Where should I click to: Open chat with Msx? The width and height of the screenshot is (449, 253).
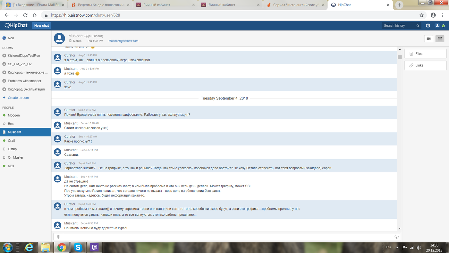[x=26, y=166]
